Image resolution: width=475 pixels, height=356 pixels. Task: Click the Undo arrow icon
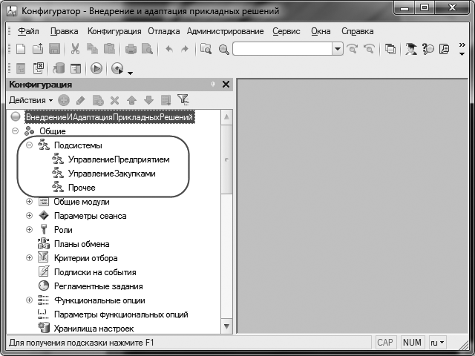click(x=168, y=49)
